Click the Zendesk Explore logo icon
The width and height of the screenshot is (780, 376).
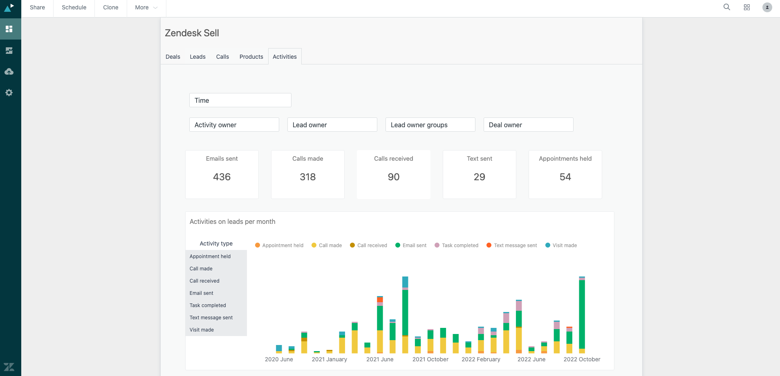pyautogui.click(x=9, y=7)
